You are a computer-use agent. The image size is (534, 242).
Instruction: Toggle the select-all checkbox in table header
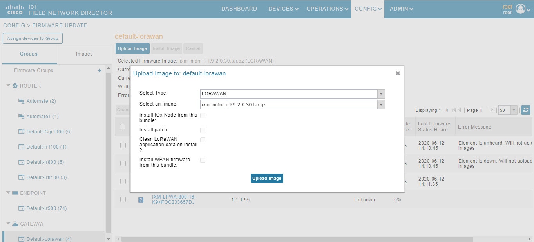pyautogui.click(x=123, y=127)
